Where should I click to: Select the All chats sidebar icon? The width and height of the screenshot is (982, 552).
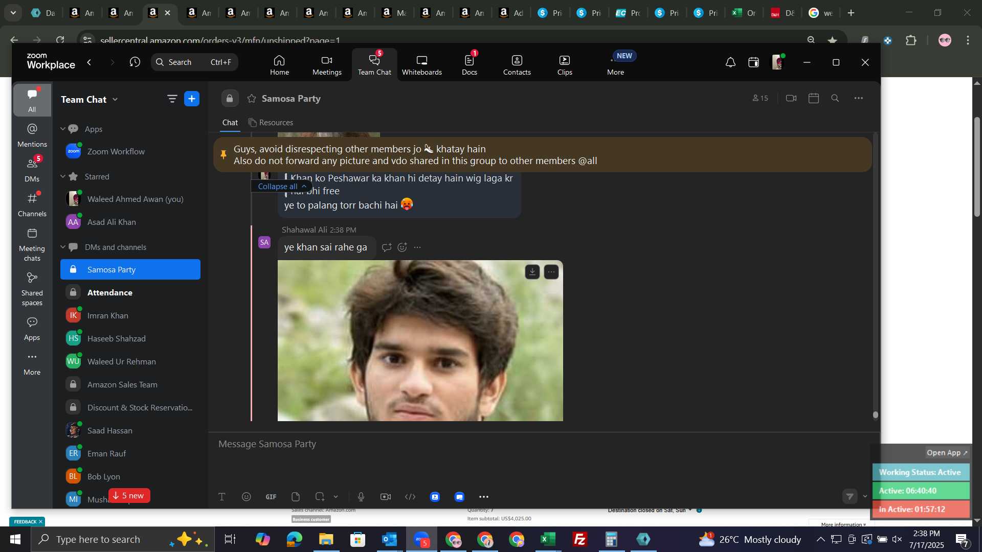click(x=32, y=100)
